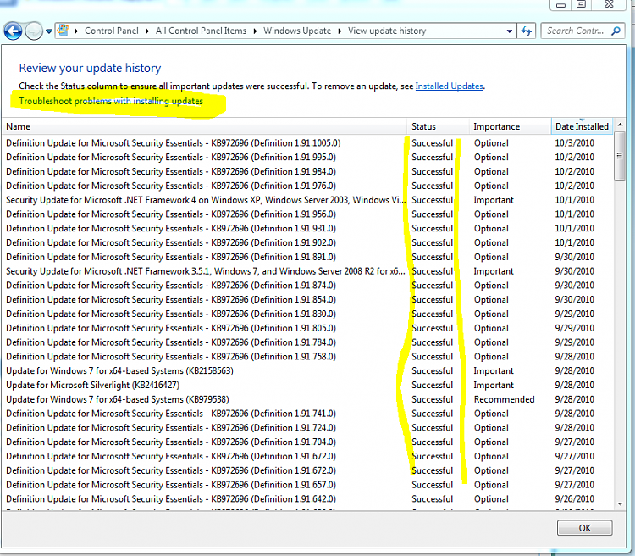Select Definition 1.91.891.0 update row
This screenshot has width=635, height=556.
click(307, 257)
